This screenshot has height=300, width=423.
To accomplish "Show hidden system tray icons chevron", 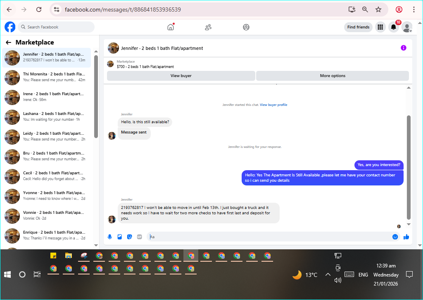I will 328,274.
